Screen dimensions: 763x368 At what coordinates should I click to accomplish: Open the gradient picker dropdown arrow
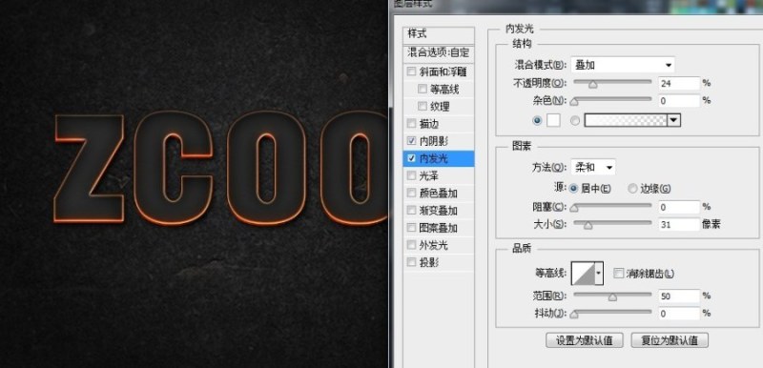click(x=673, y=120)
